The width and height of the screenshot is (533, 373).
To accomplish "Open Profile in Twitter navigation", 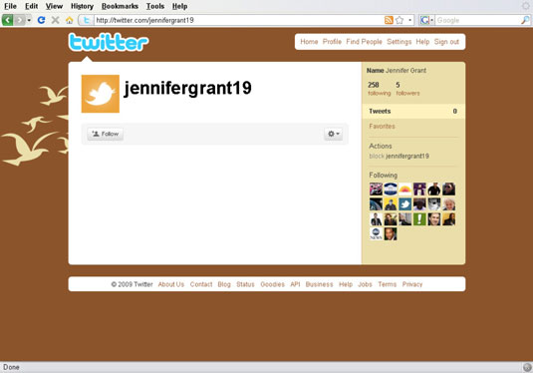I will [332, 42].
